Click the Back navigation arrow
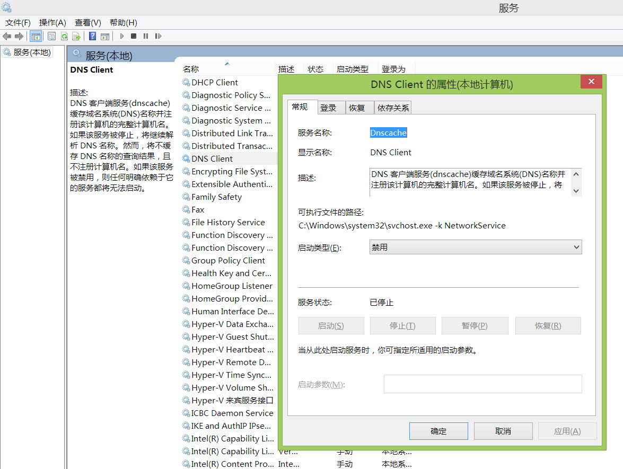 (x=7, y=36)
